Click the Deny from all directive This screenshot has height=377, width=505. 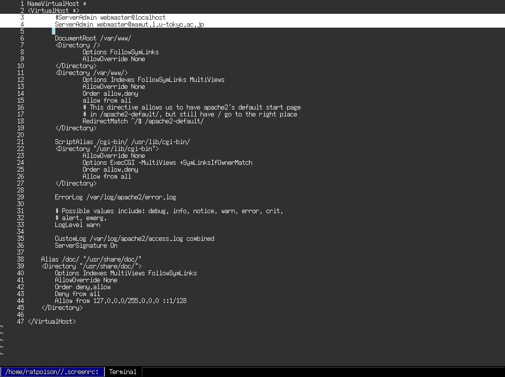click(x=77, y=294)
